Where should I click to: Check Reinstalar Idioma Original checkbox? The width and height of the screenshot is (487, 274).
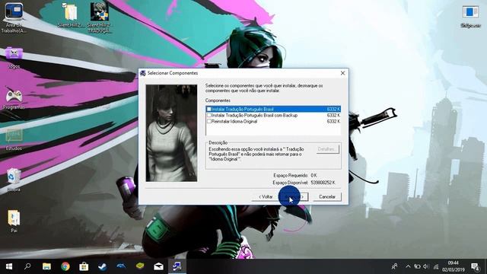[209, 122]
